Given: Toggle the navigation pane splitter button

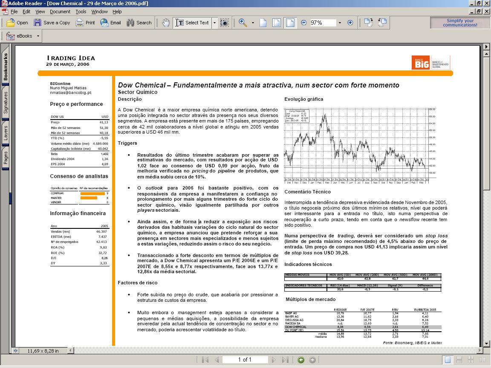Looking at the screenshot, I should (15, 351).
